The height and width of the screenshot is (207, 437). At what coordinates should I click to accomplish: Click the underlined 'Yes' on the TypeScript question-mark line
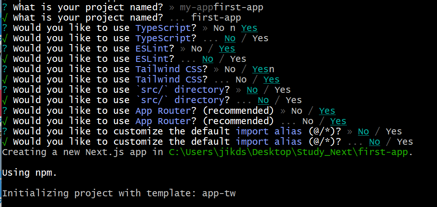pos(249,28)
